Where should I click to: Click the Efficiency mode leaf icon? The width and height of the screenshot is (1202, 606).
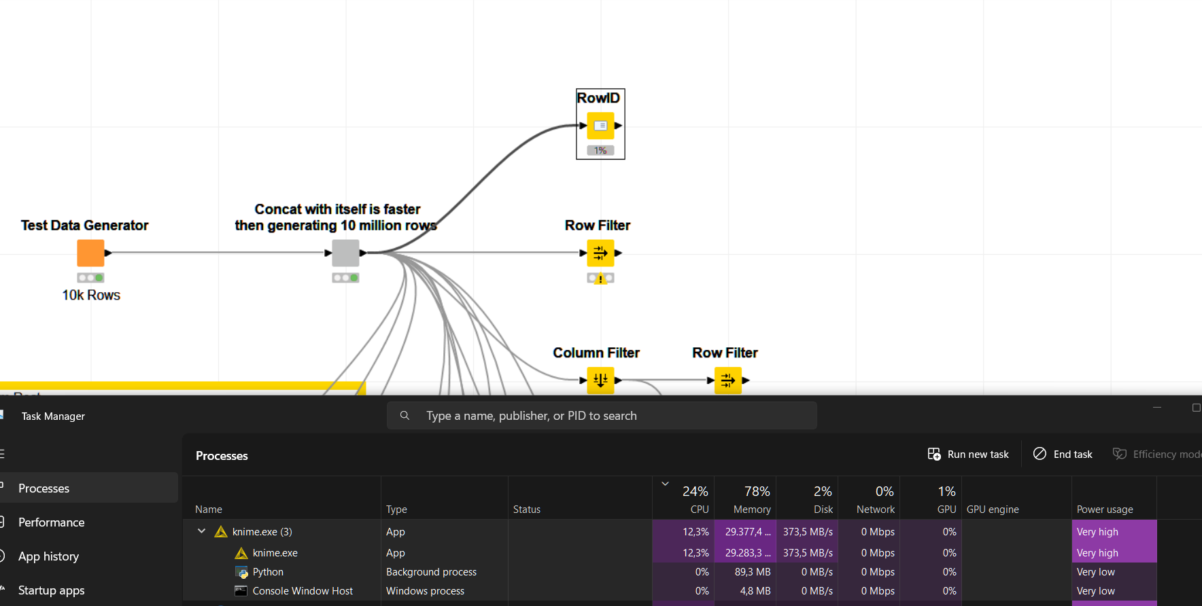(x=1119, y=453)
